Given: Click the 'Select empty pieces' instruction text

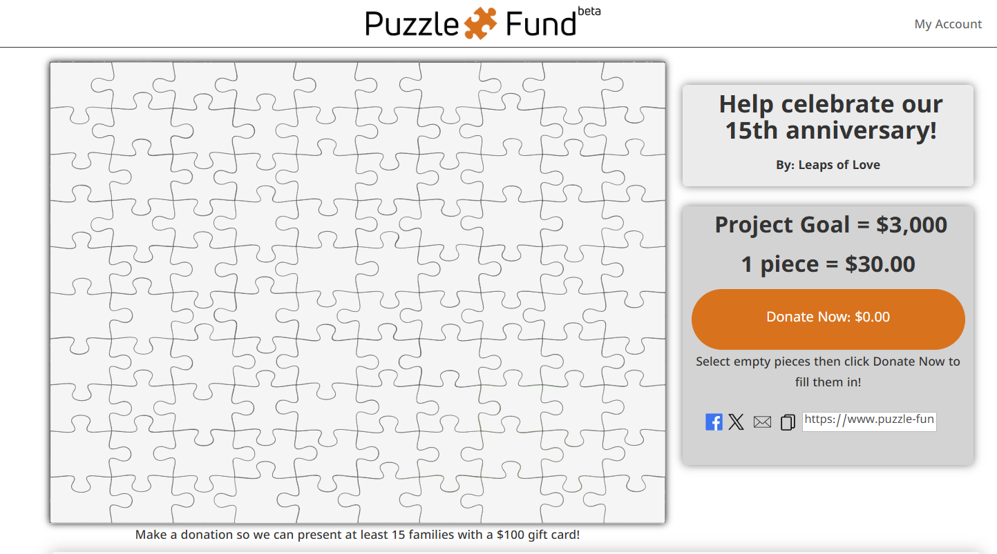Looking at the screenshot, I should tap(828, 372).
